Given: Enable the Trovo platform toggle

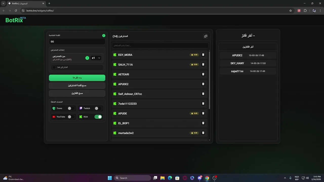Looking at the screenshot, I should click(x=71, y=108).
